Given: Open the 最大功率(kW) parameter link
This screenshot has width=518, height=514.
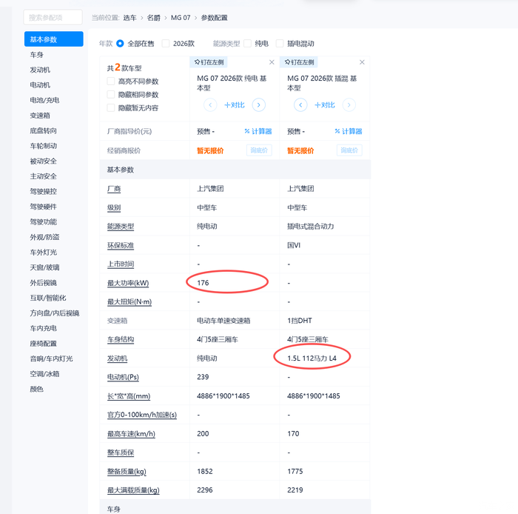Looking at the screenshot, I should point(128,283).
